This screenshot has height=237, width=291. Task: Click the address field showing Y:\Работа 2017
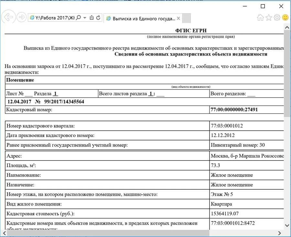coord(55,18)
